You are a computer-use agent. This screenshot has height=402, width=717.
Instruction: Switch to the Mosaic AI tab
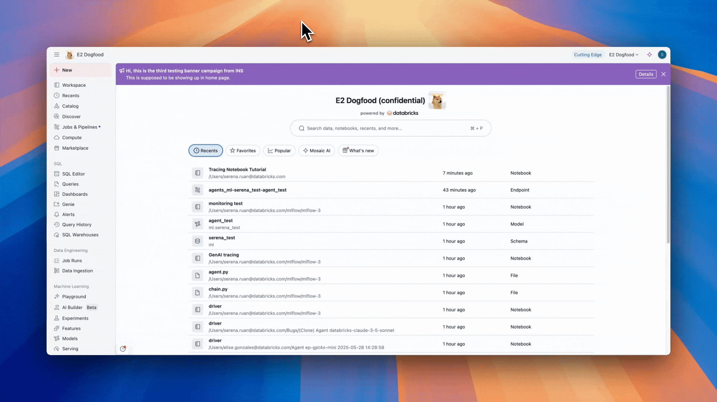pyautogui.click(x=317, y=151)
